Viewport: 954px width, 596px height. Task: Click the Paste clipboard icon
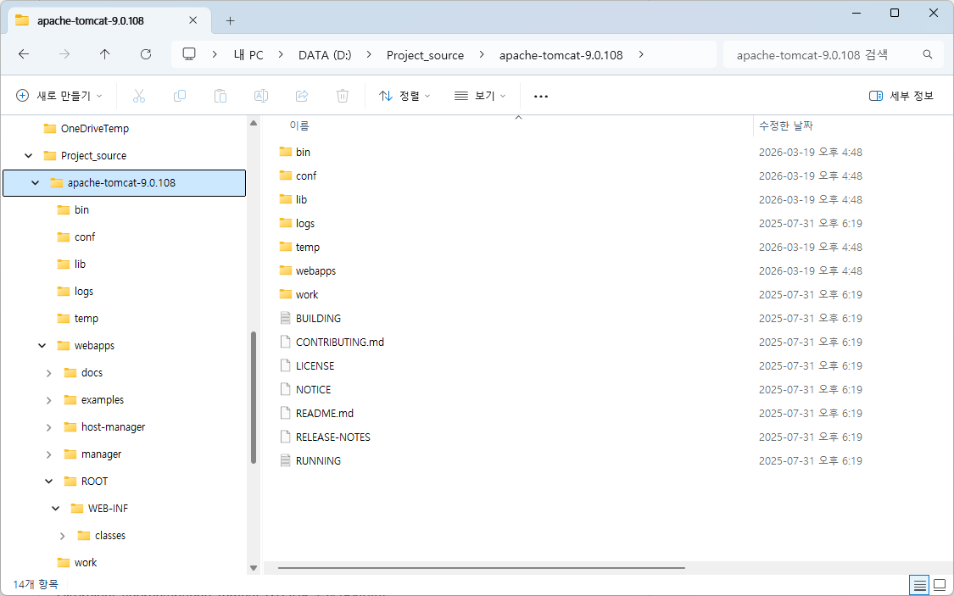220,96
